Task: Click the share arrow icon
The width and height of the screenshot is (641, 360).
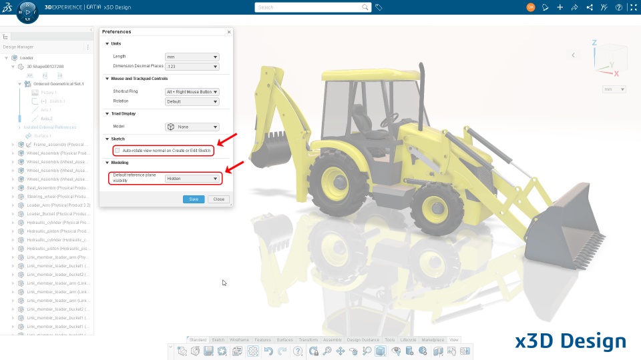Action: tap(574, 7)
